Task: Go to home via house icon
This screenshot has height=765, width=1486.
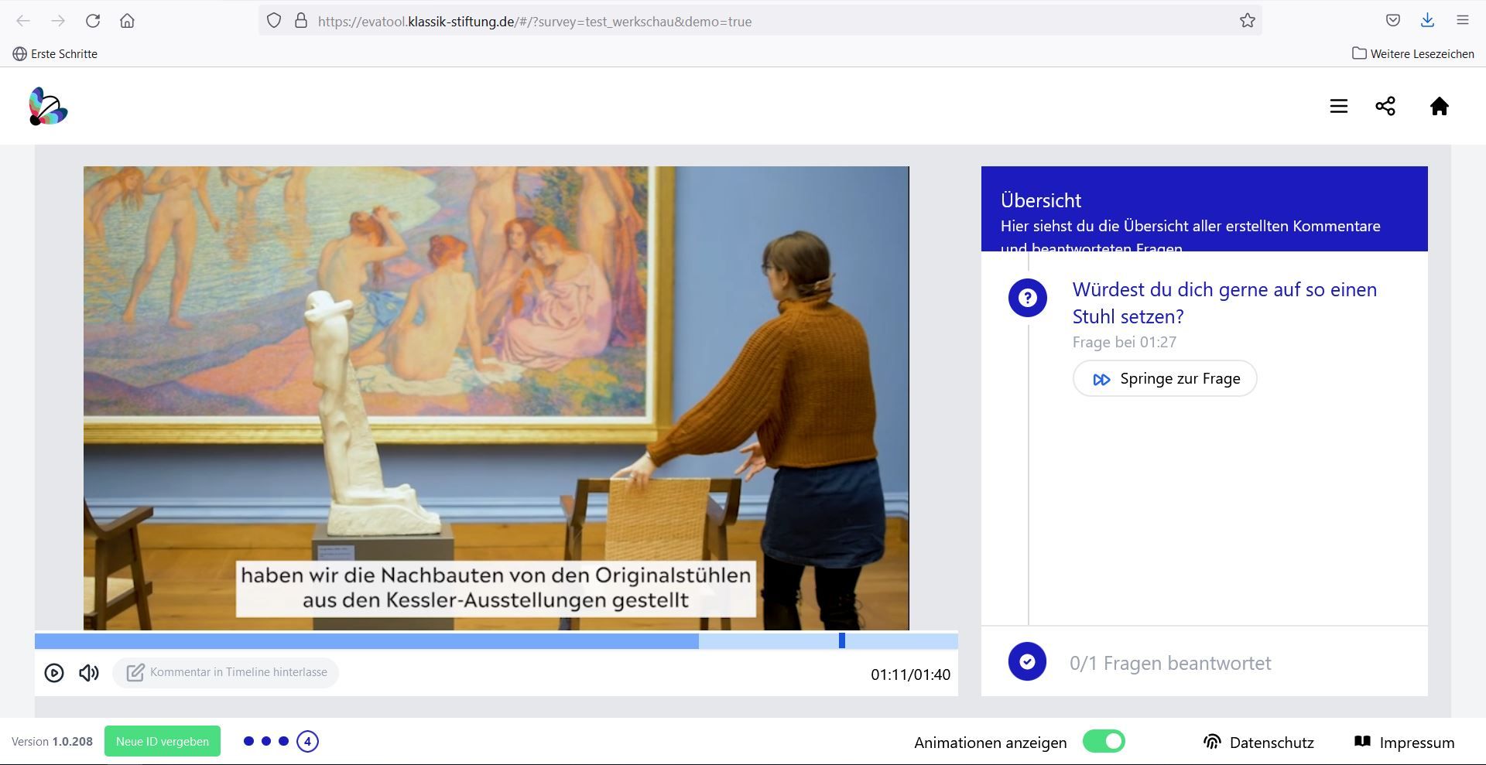Action: (1439, 106)
